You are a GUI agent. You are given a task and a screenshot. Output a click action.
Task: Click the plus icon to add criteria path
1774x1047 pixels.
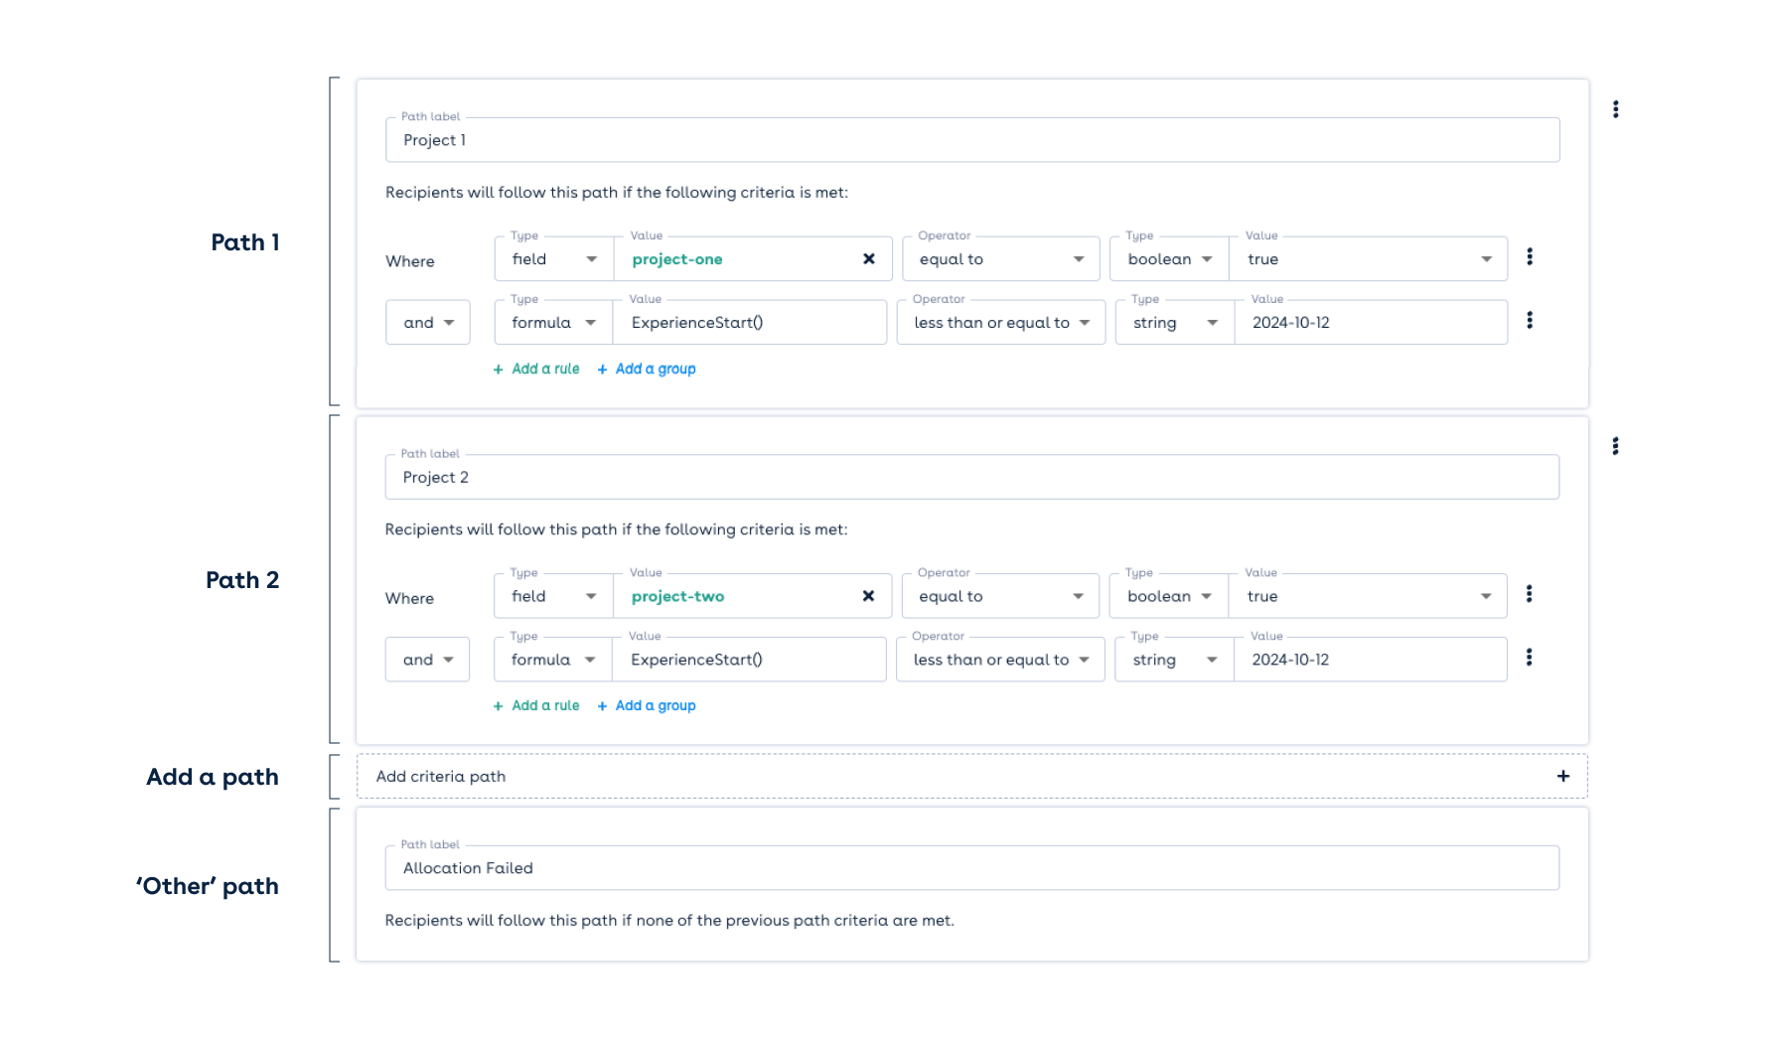(1561, 776)
